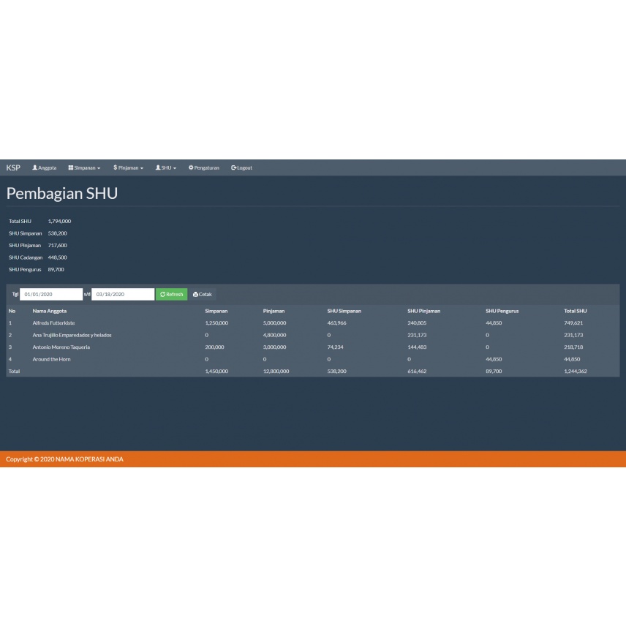Click Antonio Simpanan value 200,000
Viewport: 626px width, 626px height.
coord(215,347)
